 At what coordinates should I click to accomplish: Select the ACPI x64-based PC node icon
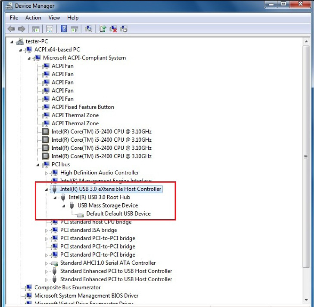[x=28, y=50]
